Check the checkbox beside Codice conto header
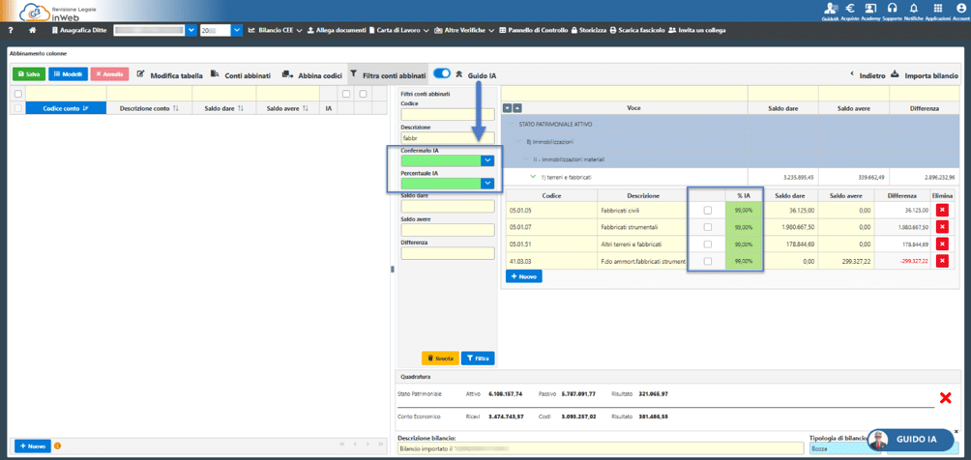Screen dimensions: 971x460 18,108
